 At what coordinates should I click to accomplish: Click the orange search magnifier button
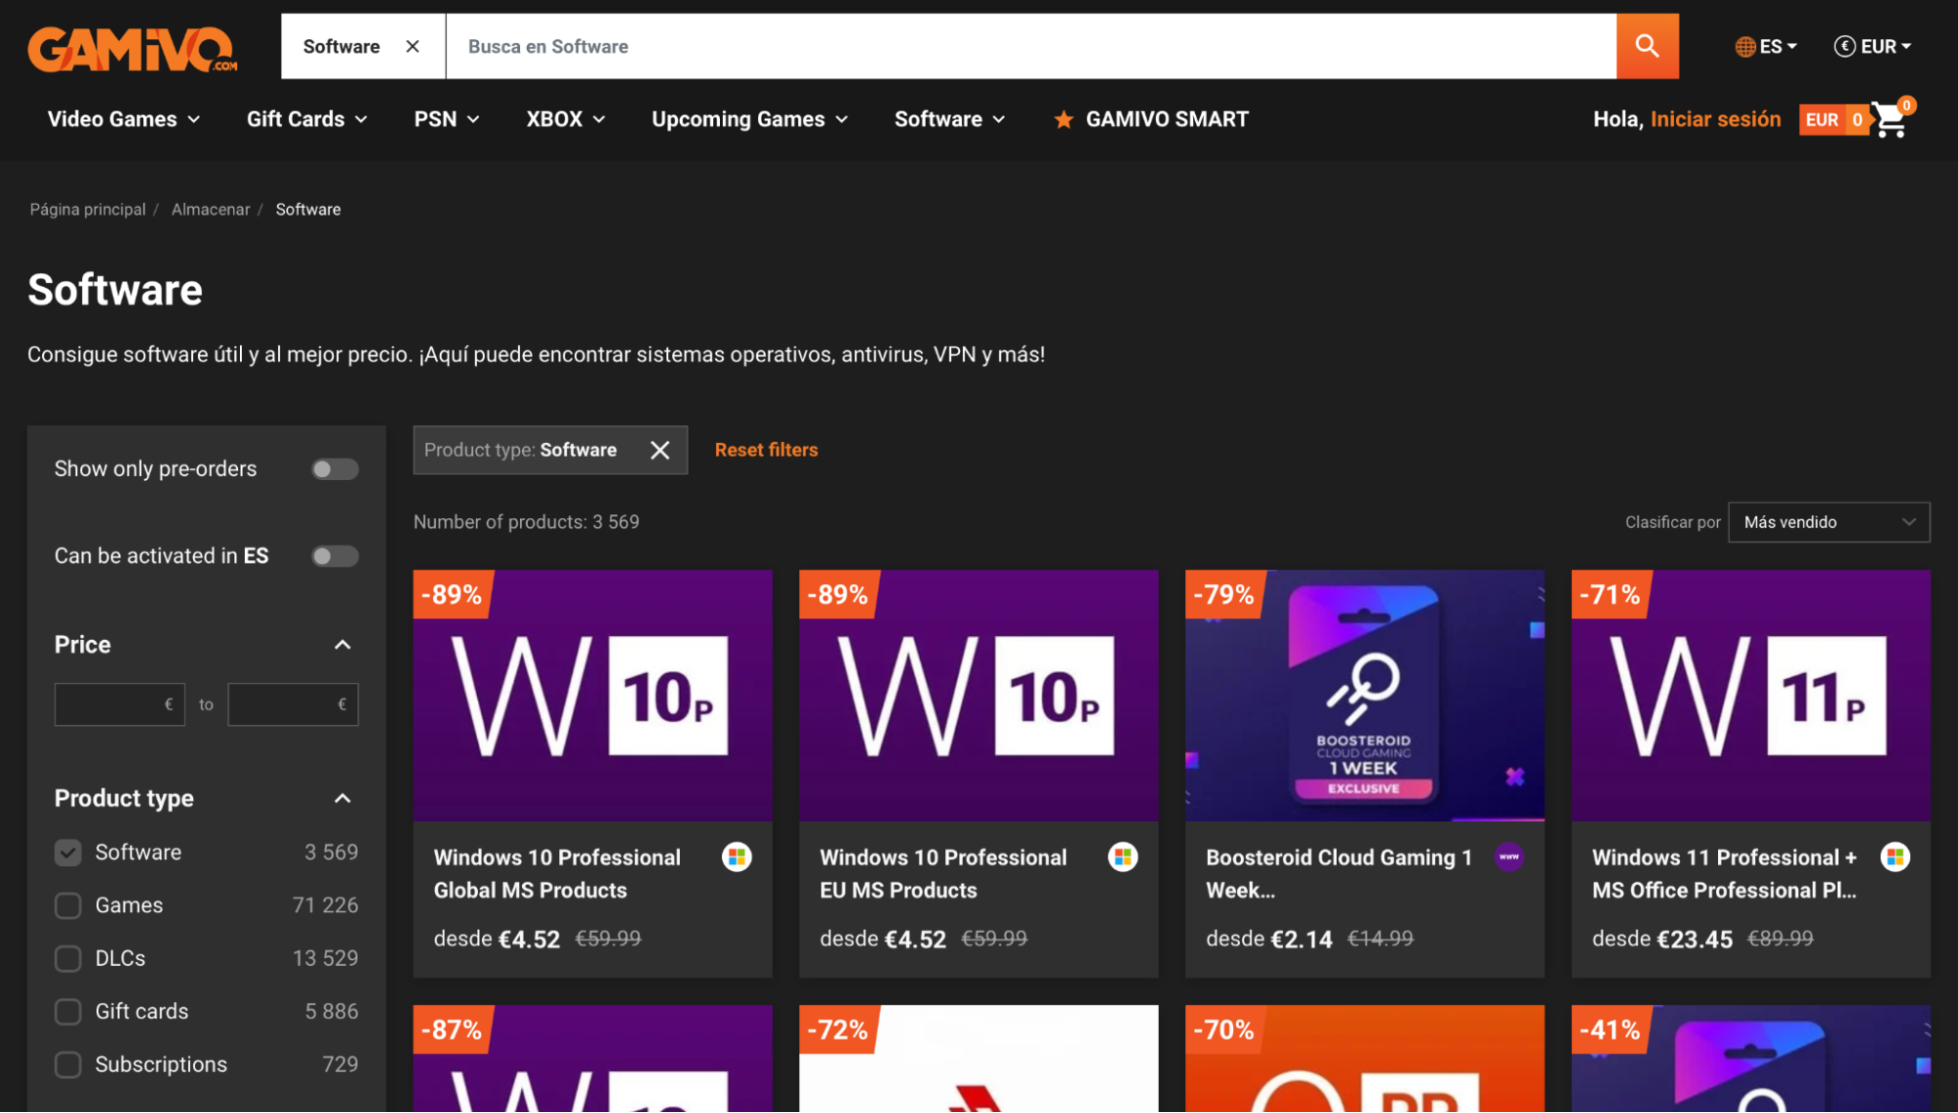click(1647, 46)
